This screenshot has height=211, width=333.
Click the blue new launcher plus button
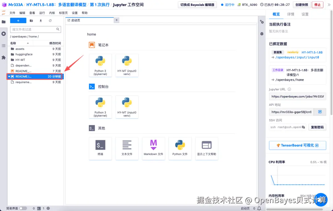pyautogui.click(x=18, y=21)
